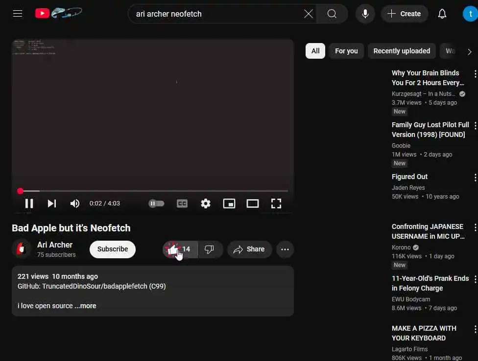
Task: Click the Jaden Reyes channel name
Action: pyautogui.click(x=408, y=187)
